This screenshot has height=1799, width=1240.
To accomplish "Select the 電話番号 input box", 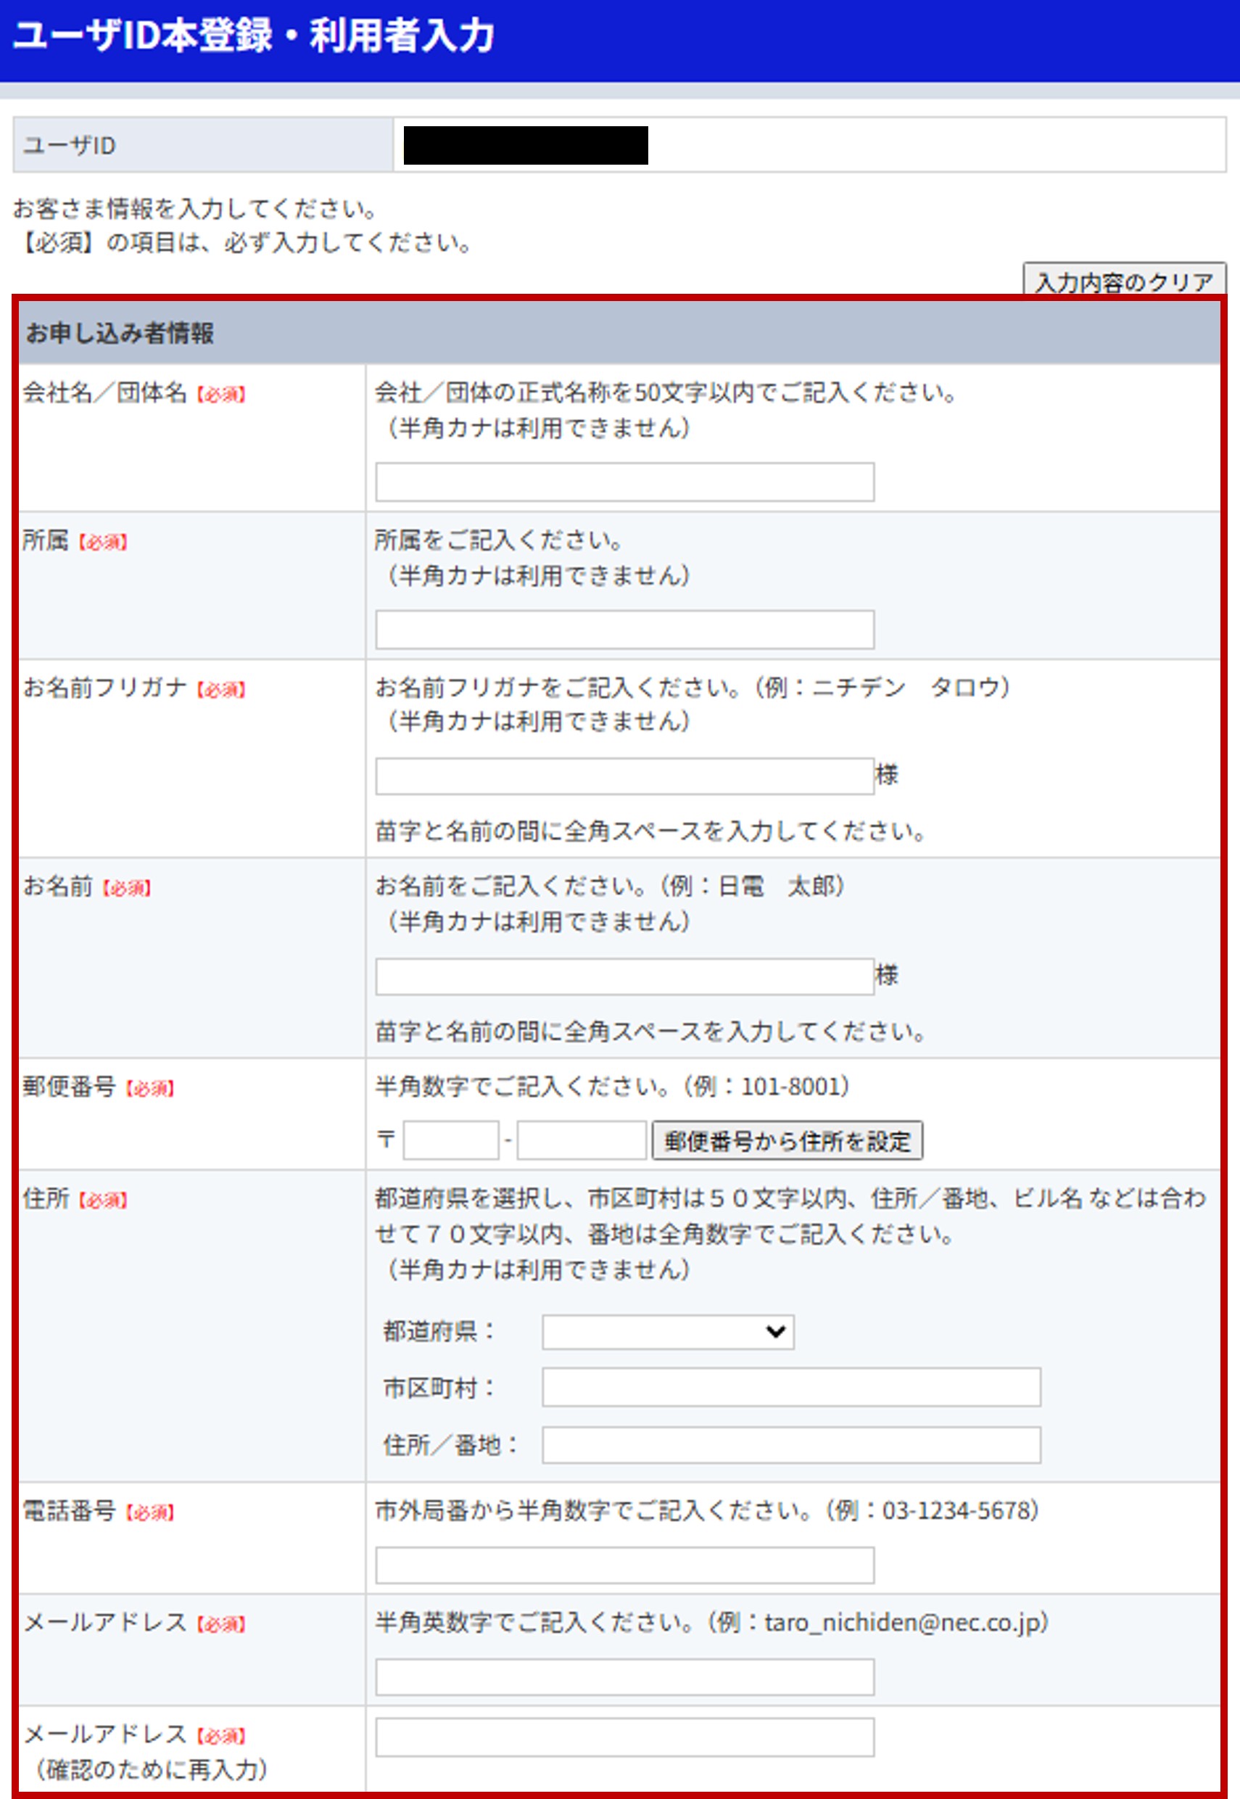I will pyautogui.click(x=624, y=1565).
